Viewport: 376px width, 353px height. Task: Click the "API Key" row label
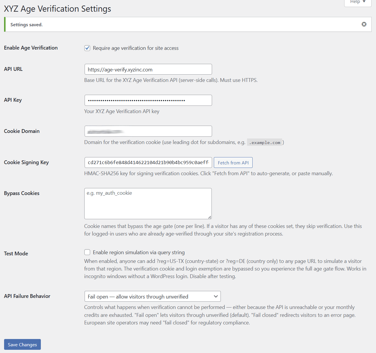[13, 100]
